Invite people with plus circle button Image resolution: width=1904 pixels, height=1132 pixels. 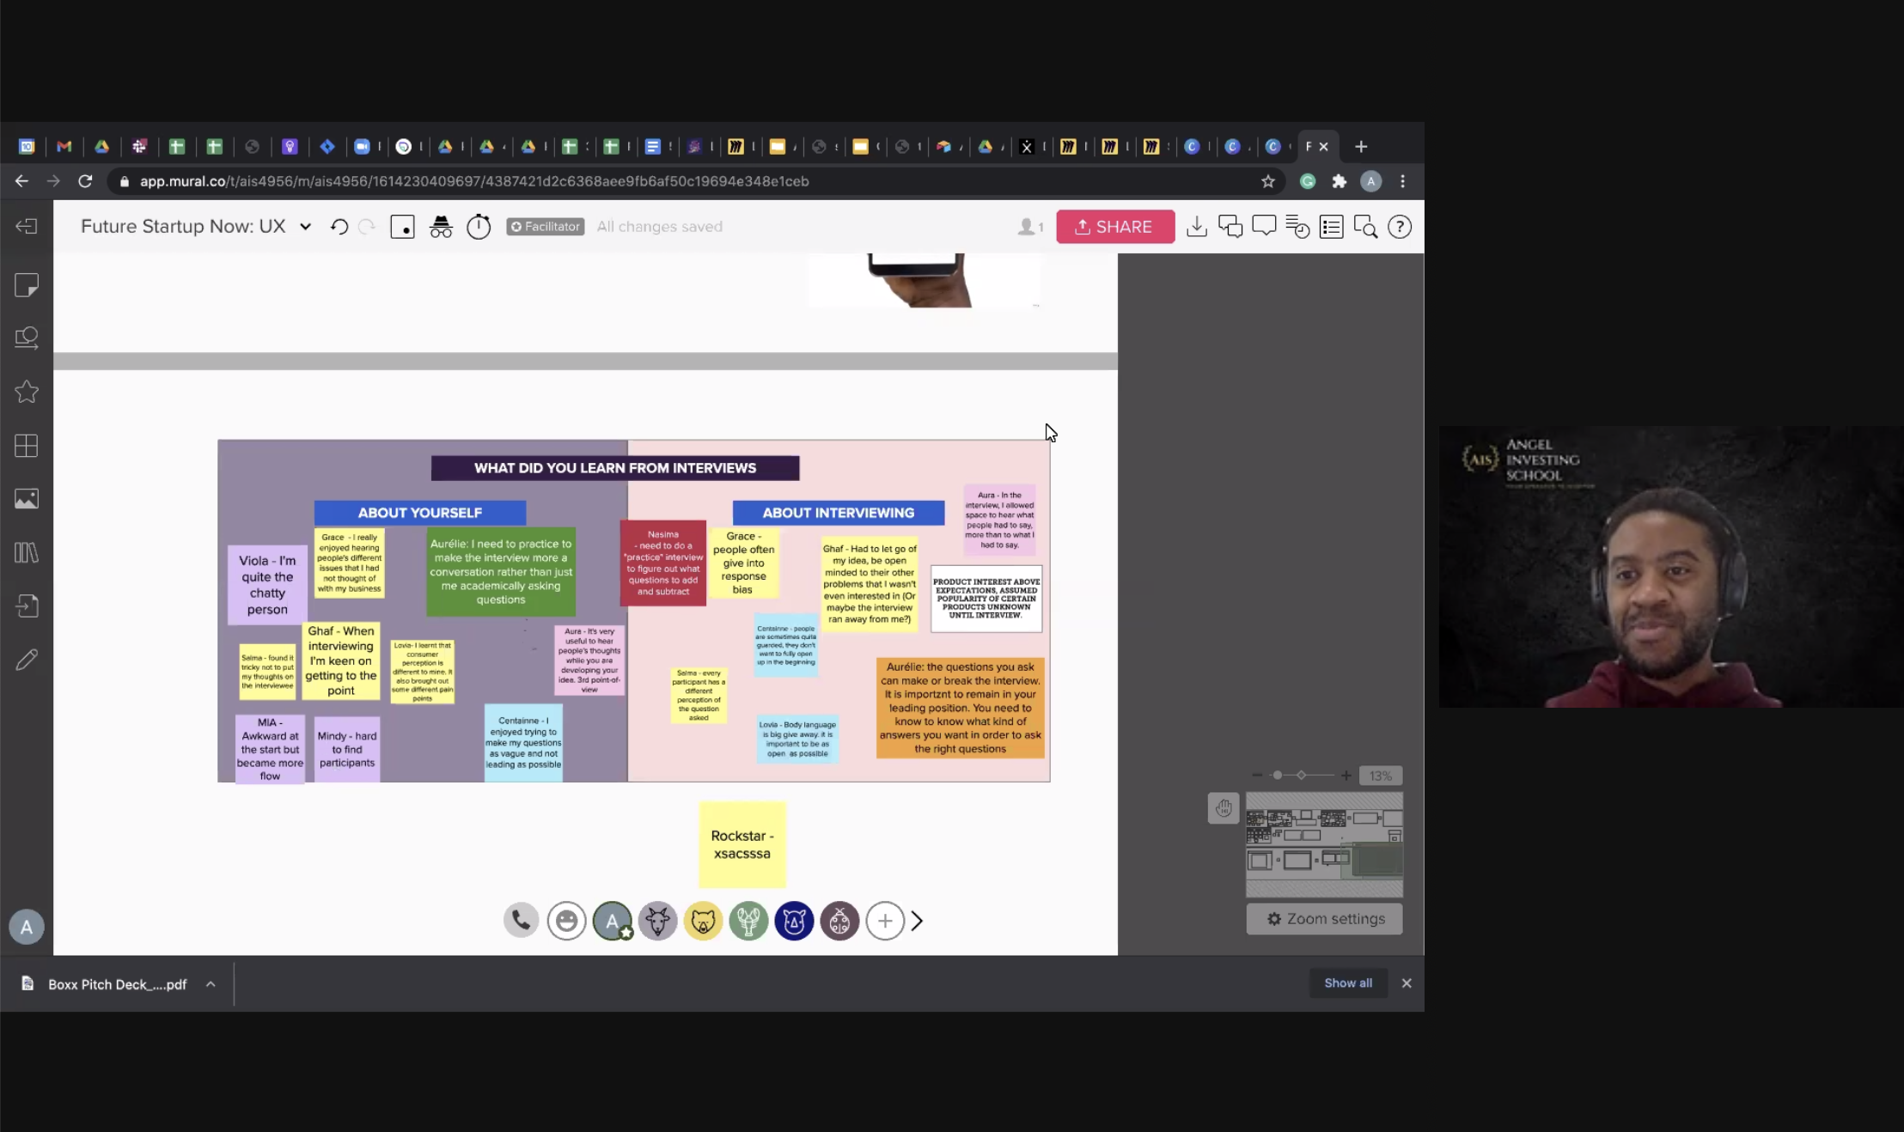(885, 921)
